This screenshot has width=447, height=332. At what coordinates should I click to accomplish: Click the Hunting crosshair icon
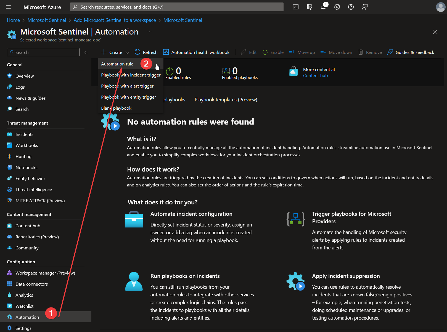tap(10, 156)
